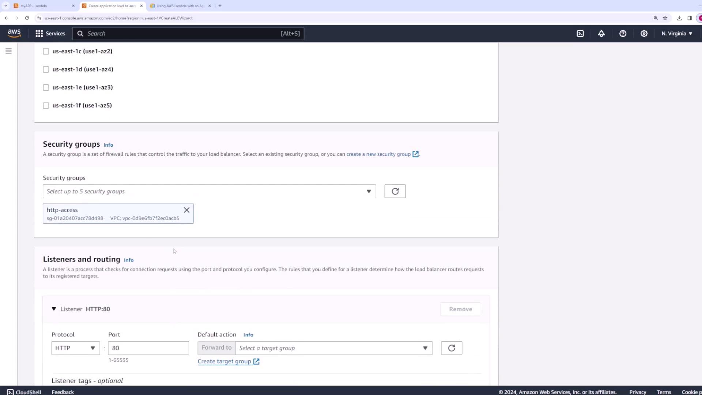
Task: Switch to the Using AWS Lambda browser tab
Action: point(180,6)
